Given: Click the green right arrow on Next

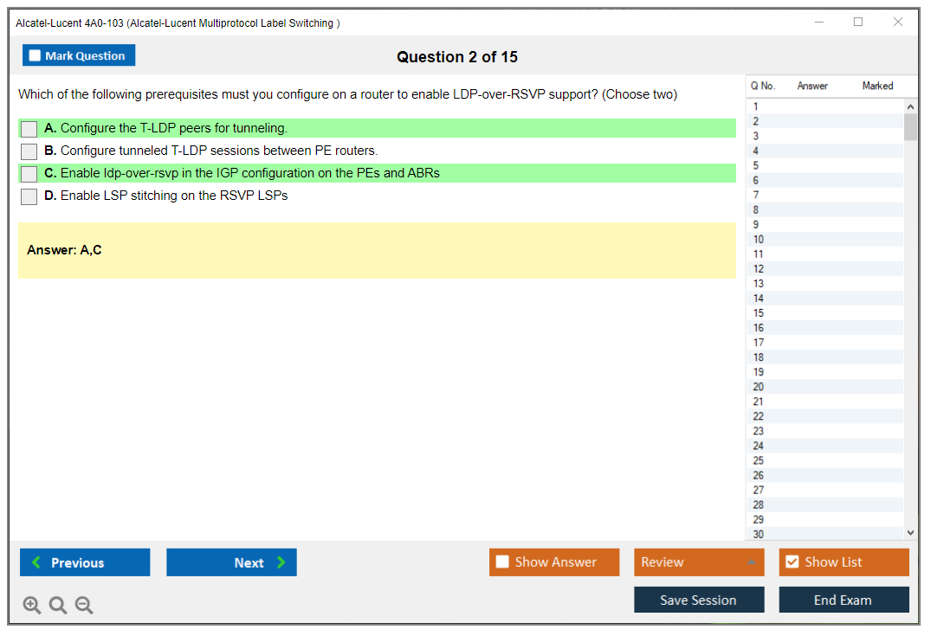Looking at the screenshot, I should pyautogui.click(x=281, y=562).
